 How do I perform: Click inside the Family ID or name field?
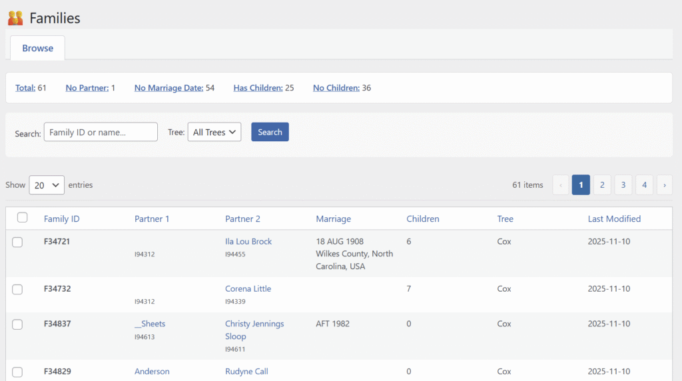pos(101,133)
